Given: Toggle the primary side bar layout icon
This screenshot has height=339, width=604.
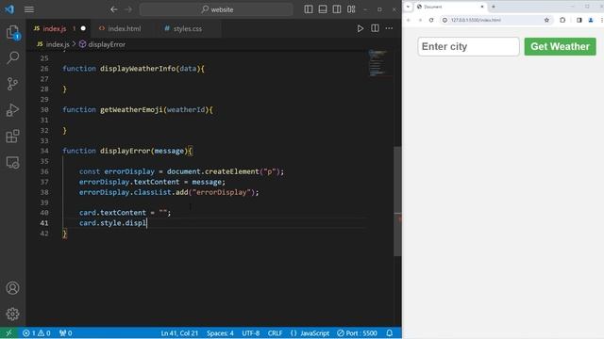Looking at the screenshot, I should point(309,9).
